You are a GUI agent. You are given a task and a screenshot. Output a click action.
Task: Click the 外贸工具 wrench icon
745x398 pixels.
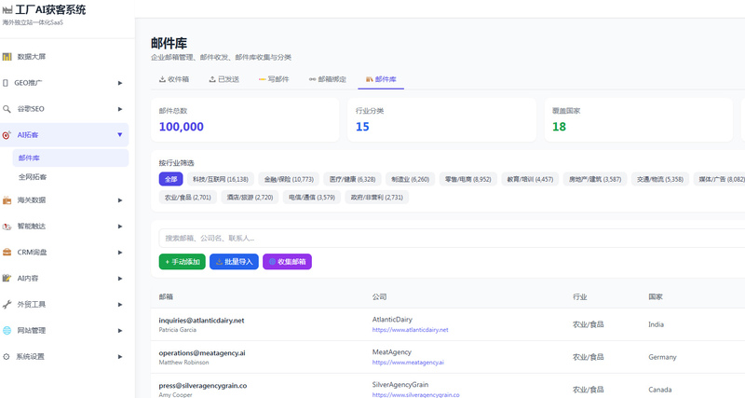(x=7, y=304)
